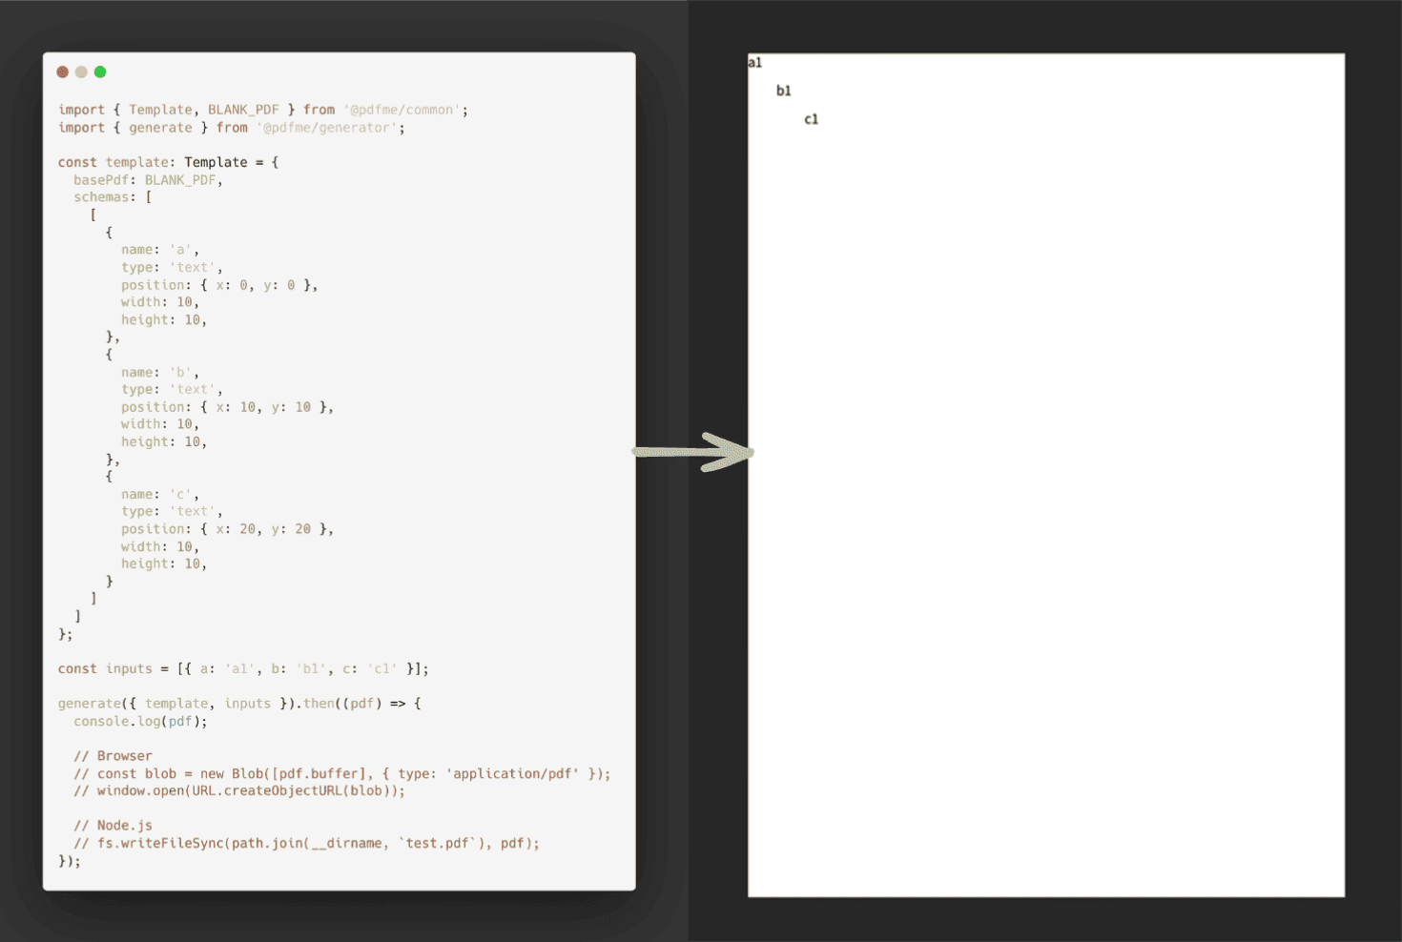Click the 'const inputs =' line

click(x=243, y=668)
